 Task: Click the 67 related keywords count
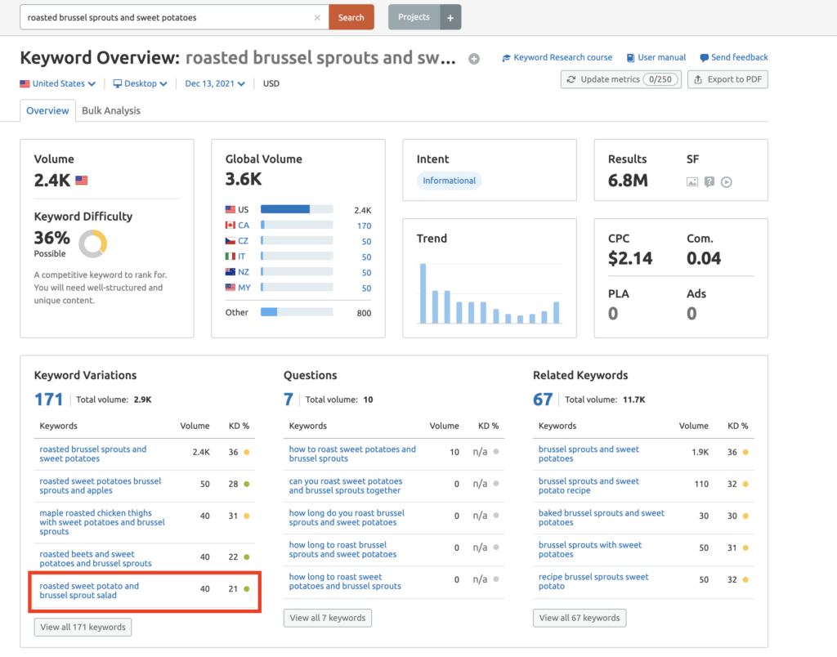pos(543,400)
